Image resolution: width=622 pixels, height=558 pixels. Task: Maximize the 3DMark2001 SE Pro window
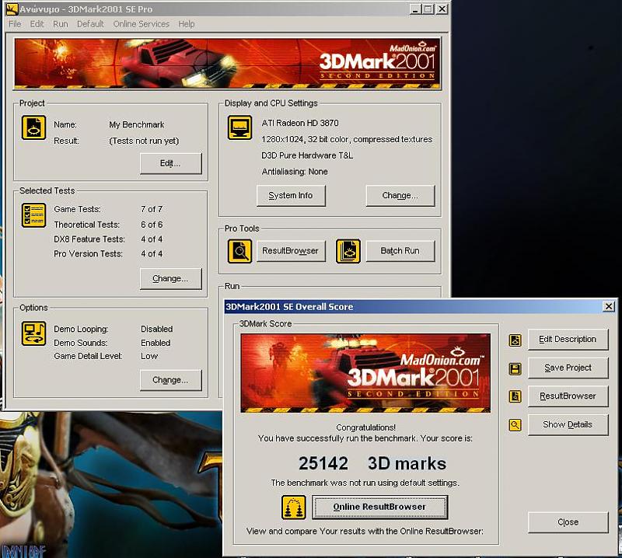point(428,9)
